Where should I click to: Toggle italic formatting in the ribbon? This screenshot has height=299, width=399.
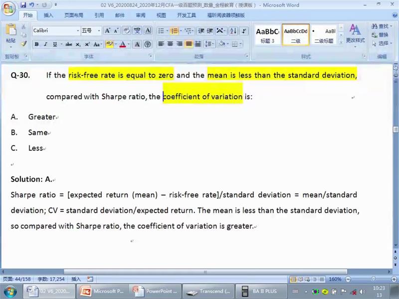click(x=45, y=44)
